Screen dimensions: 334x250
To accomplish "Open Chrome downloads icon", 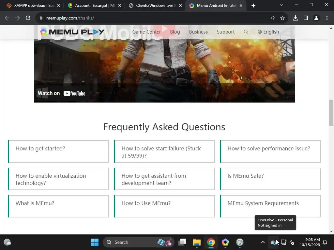I will [x=296, y=18].
